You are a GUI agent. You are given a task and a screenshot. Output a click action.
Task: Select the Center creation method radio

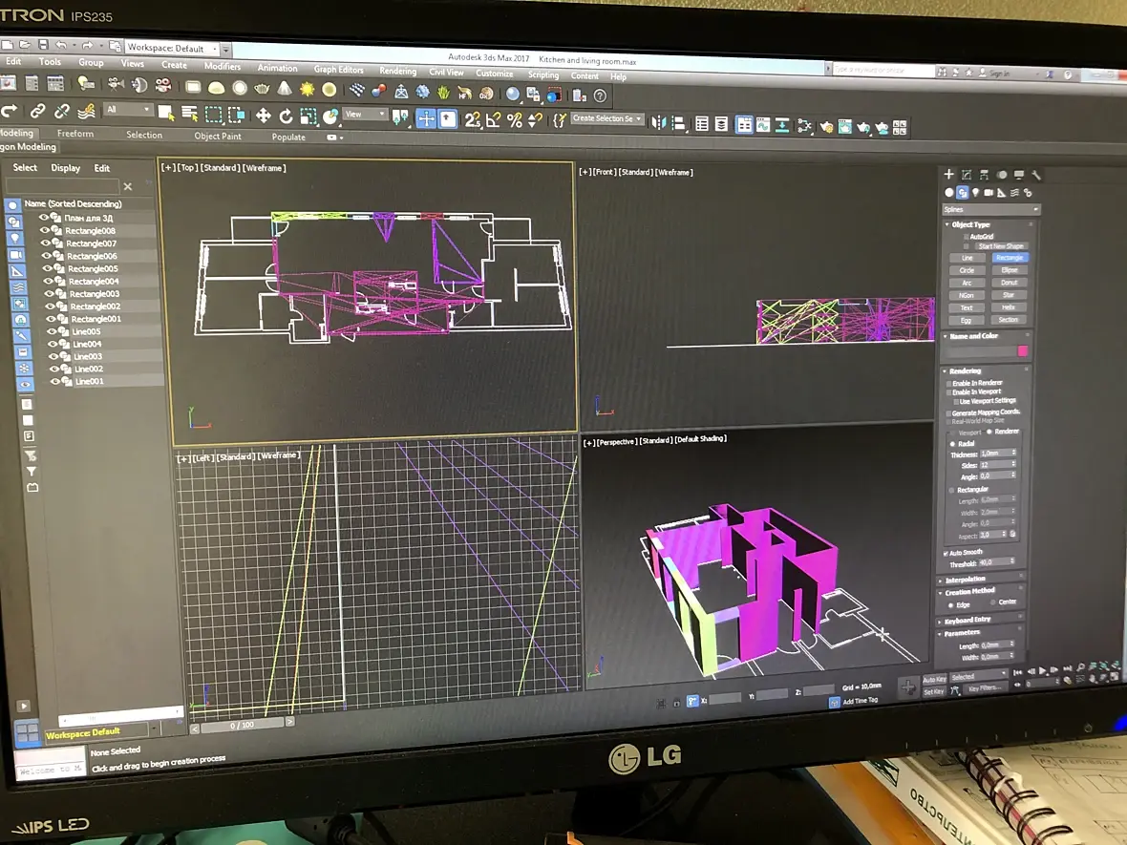[993, 602]
